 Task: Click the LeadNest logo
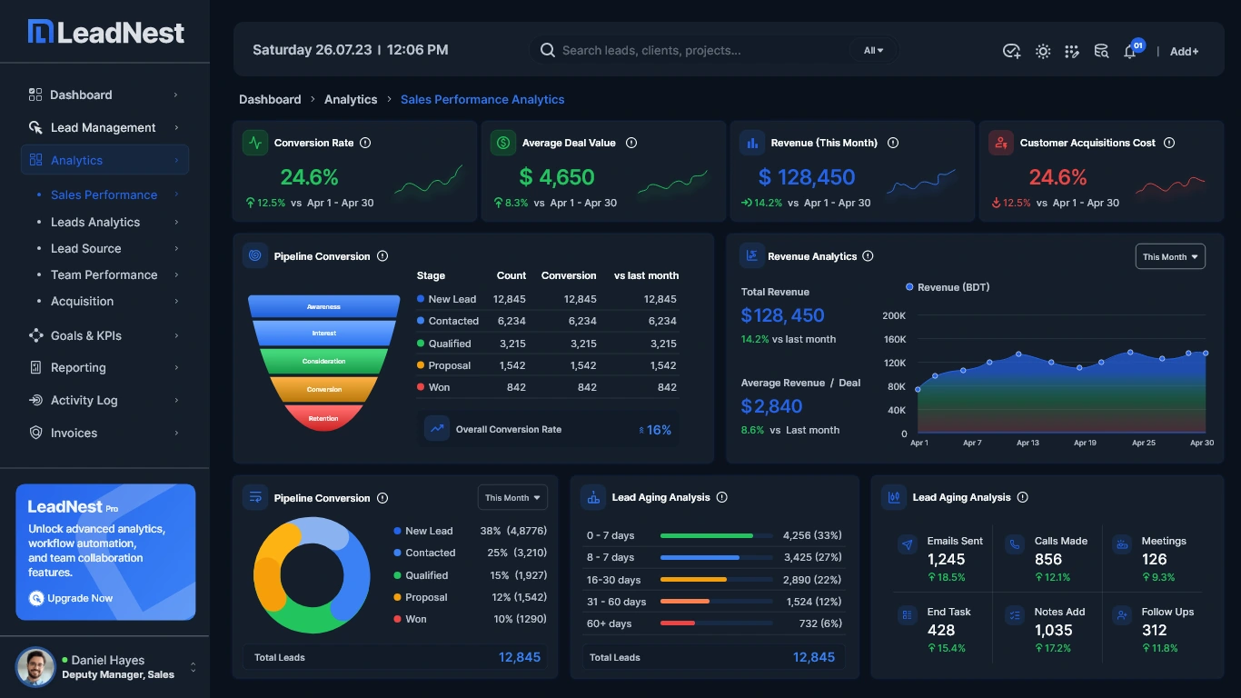(x=105, y=33)
